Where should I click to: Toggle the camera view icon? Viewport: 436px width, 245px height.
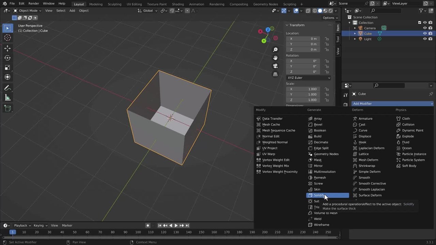pos(275,66)
